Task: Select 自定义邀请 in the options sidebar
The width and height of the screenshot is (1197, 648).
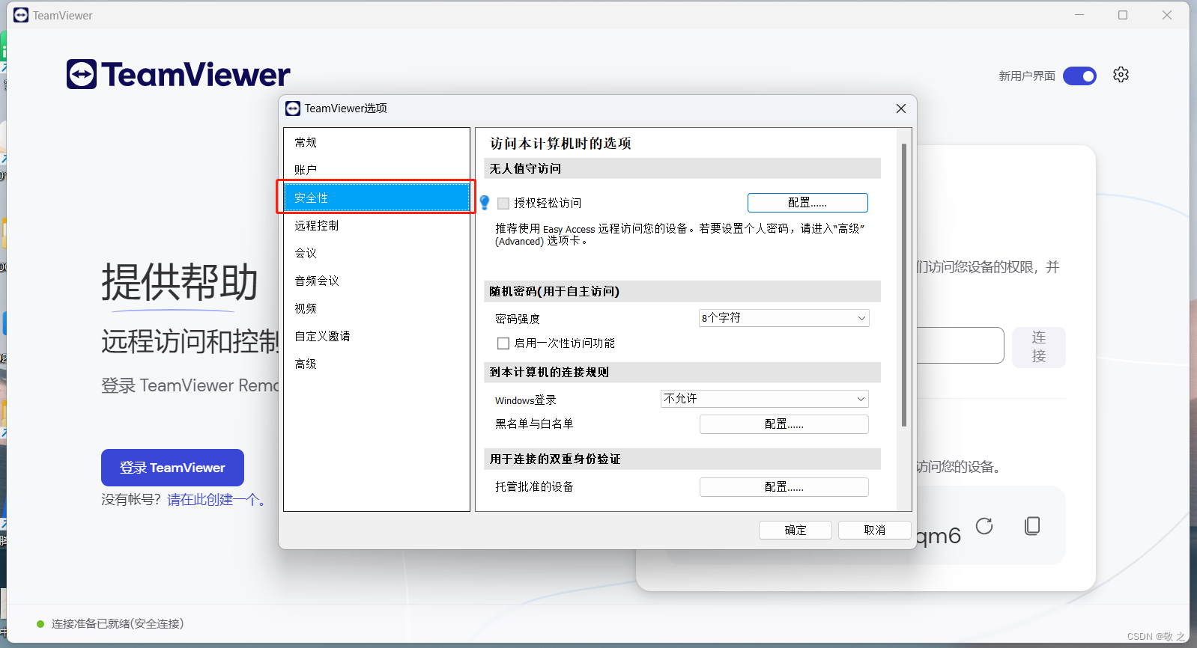Action: pyautogui.click(x=376, y=336)
